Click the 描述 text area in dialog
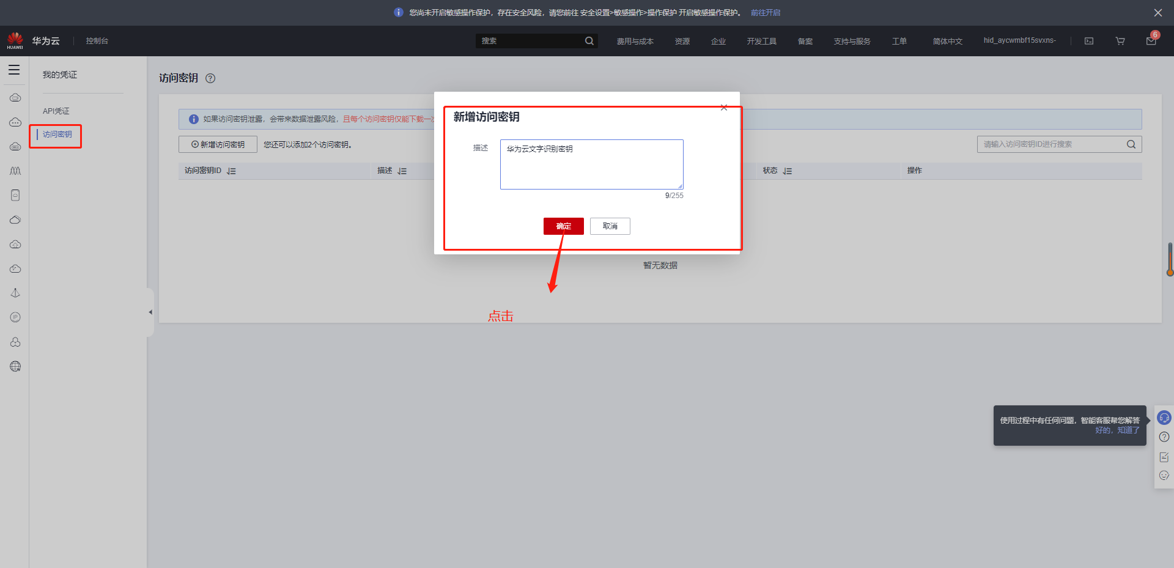 click(x=592, y=164)
